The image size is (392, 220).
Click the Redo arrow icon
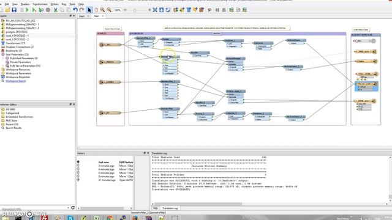click(81, 10)
